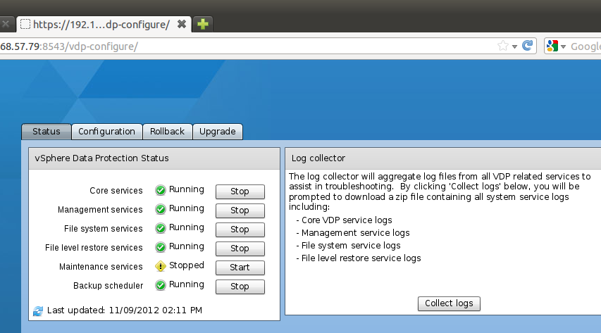This screenshot has width=601, height=333.
Task: Stop File system services
Action: (x=240, y=230)
